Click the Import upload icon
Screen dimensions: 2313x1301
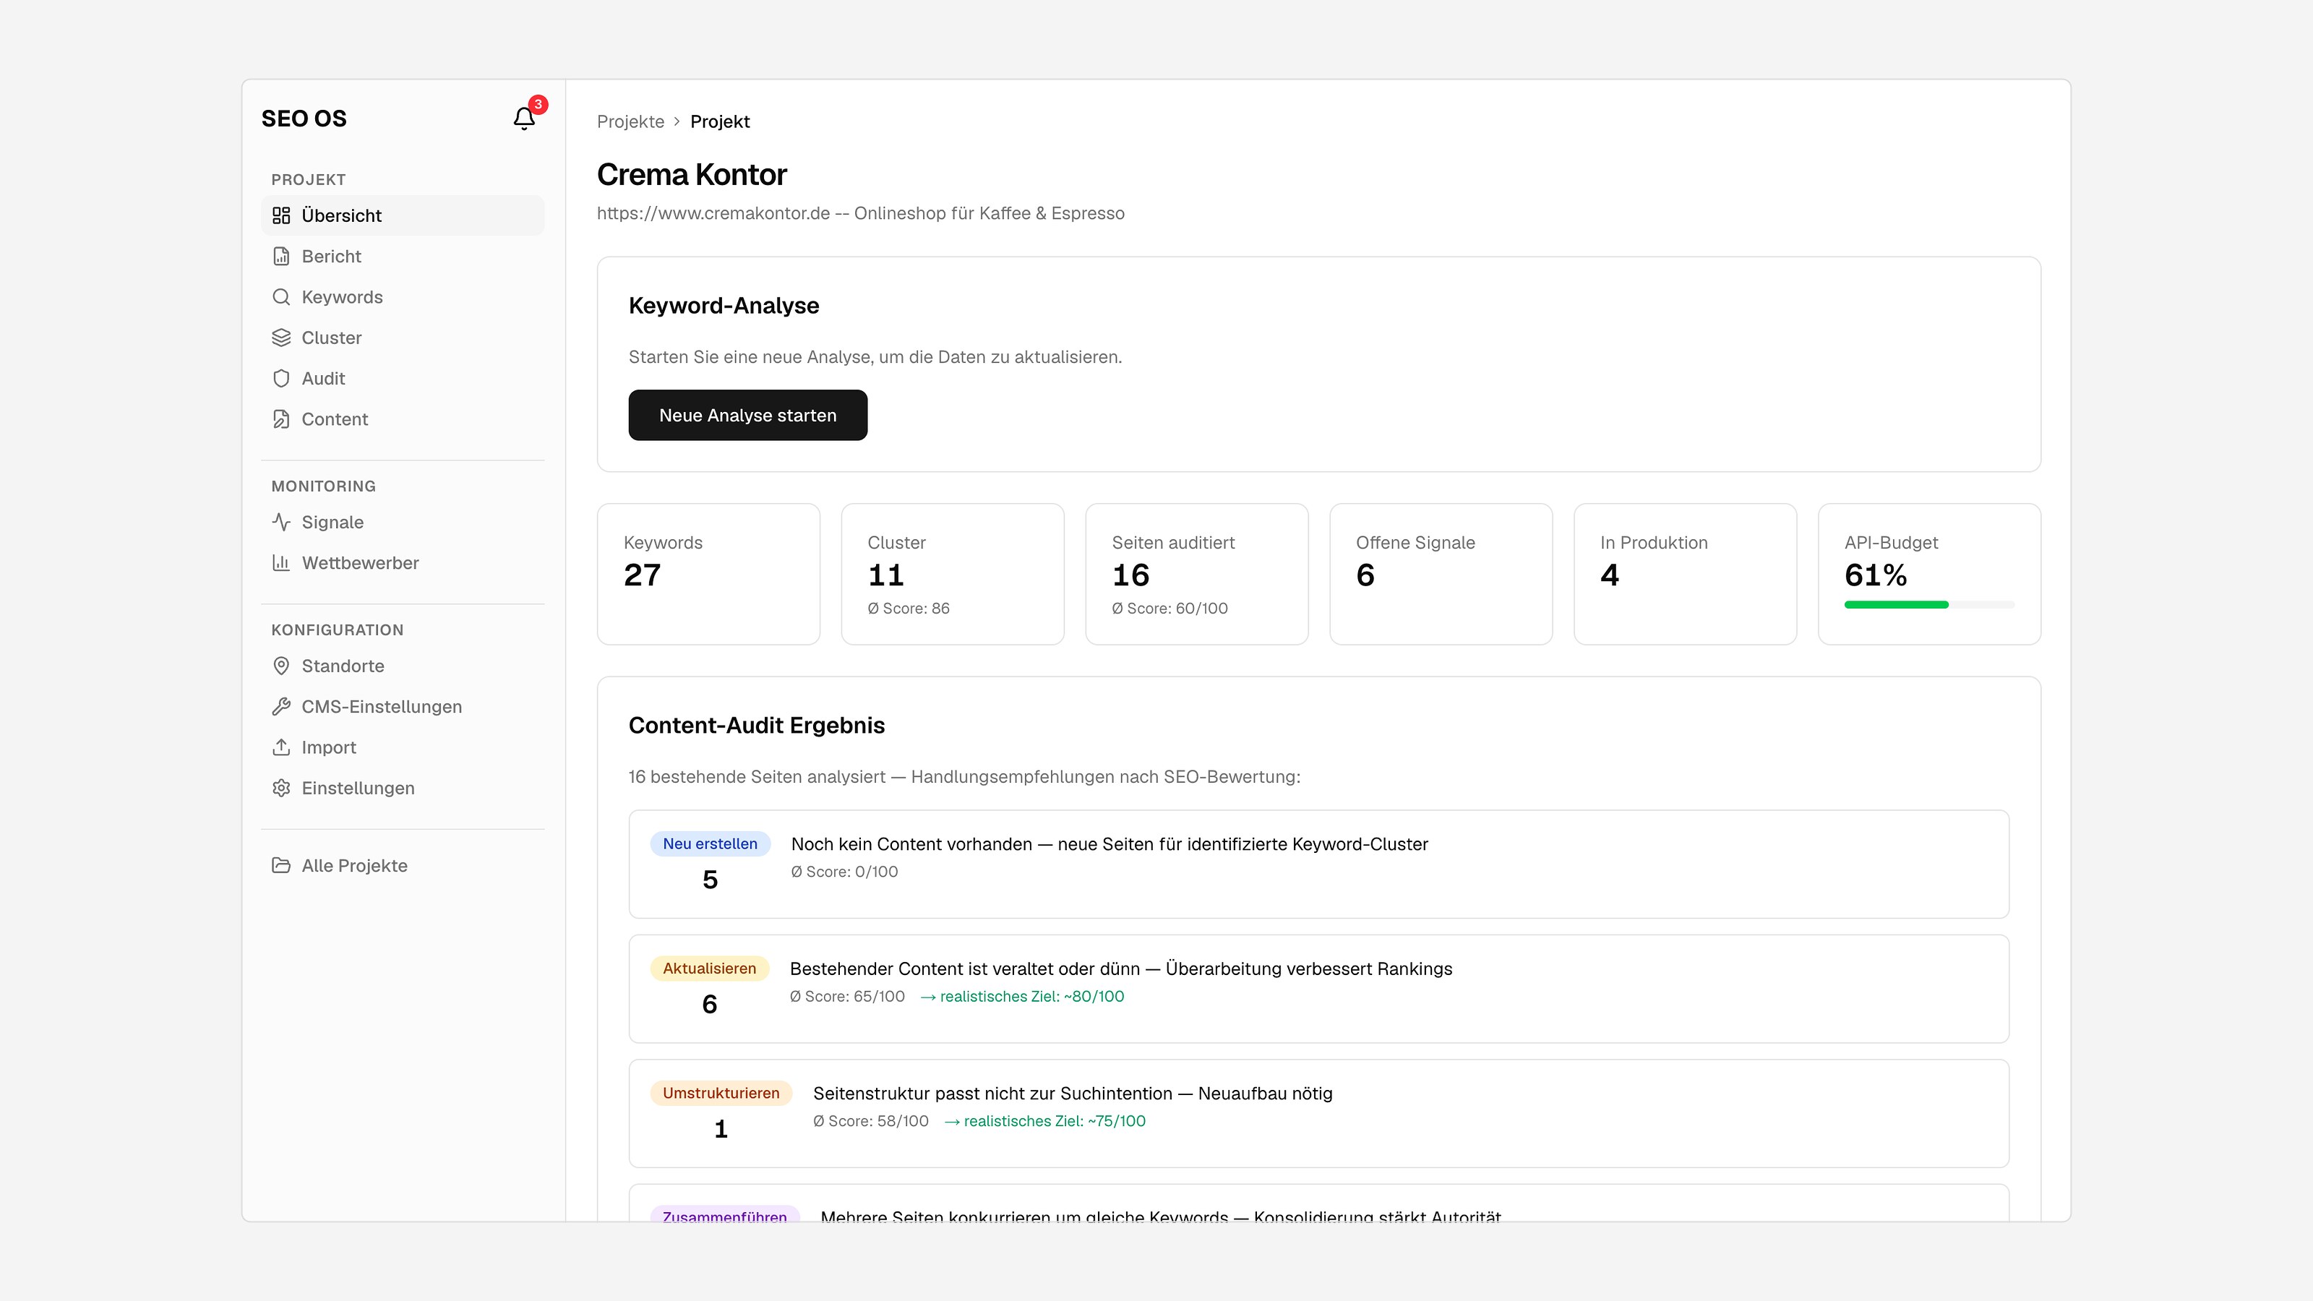281,747
